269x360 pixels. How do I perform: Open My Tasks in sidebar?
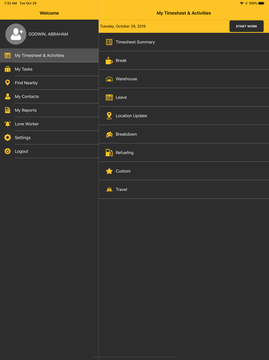point(49,69)
